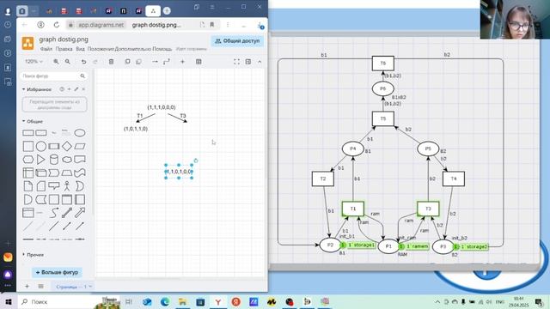
Task: Collapse the Избранное shapes section
Action: coord(24,89)
